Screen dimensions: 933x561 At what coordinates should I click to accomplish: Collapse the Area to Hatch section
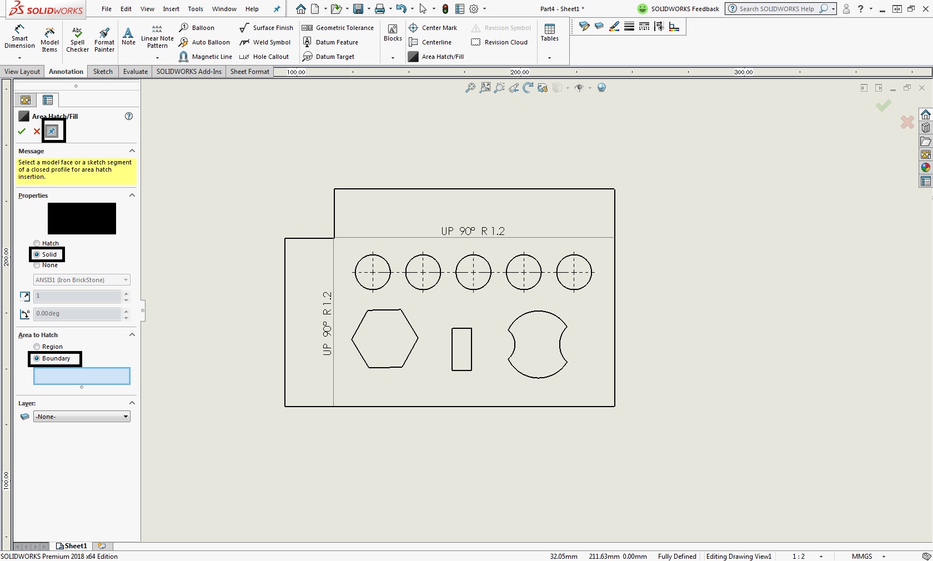(132, 335)
